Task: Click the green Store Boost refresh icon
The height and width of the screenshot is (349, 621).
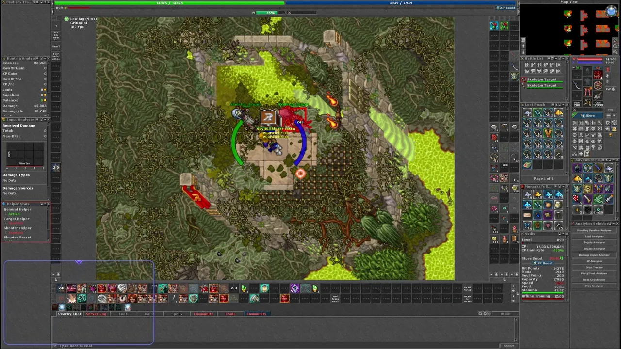Action: point(562,258)
